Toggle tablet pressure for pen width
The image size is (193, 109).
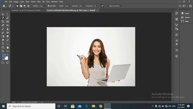[102, 6]
